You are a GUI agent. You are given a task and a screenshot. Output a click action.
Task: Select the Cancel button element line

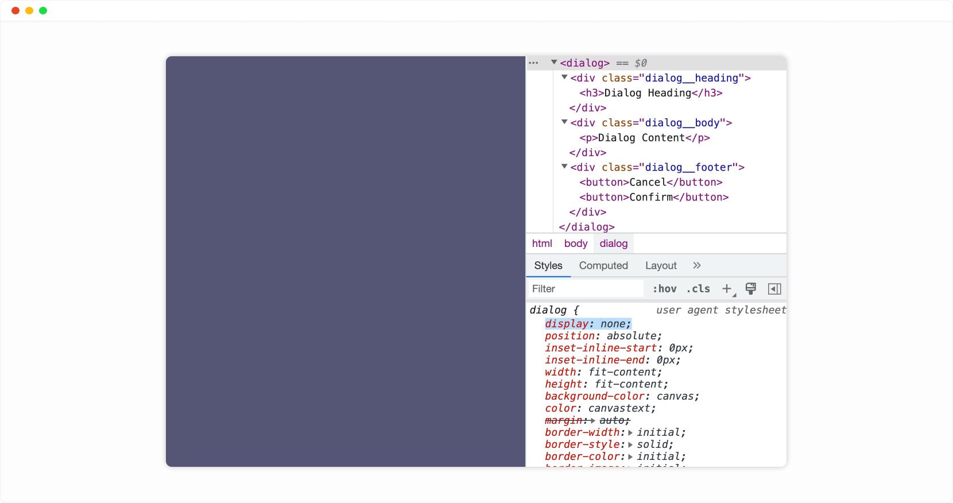click(x=651, y=183)
